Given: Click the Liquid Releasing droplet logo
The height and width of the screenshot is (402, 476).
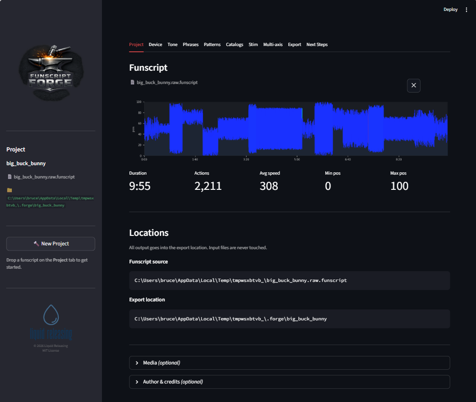Looking at the screenshot, I should 51,315.
